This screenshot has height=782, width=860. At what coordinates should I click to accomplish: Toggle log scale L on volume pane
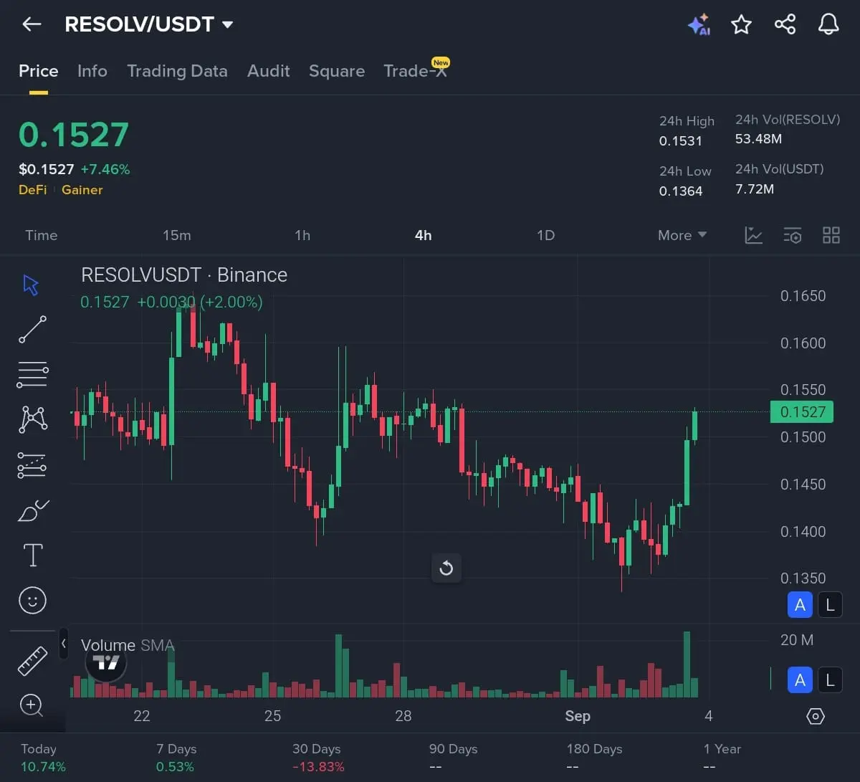830,680
